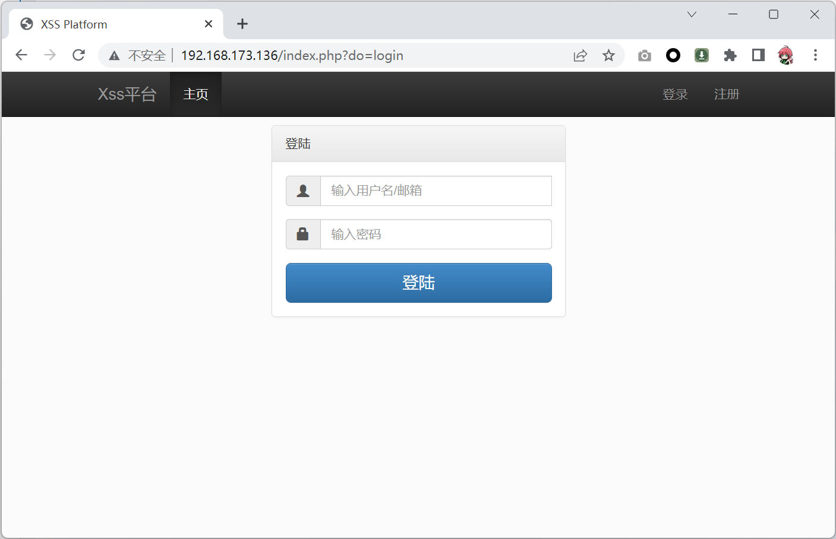Click the browser back arrow
The image size is (836, 539).
(x=21, y=55)
